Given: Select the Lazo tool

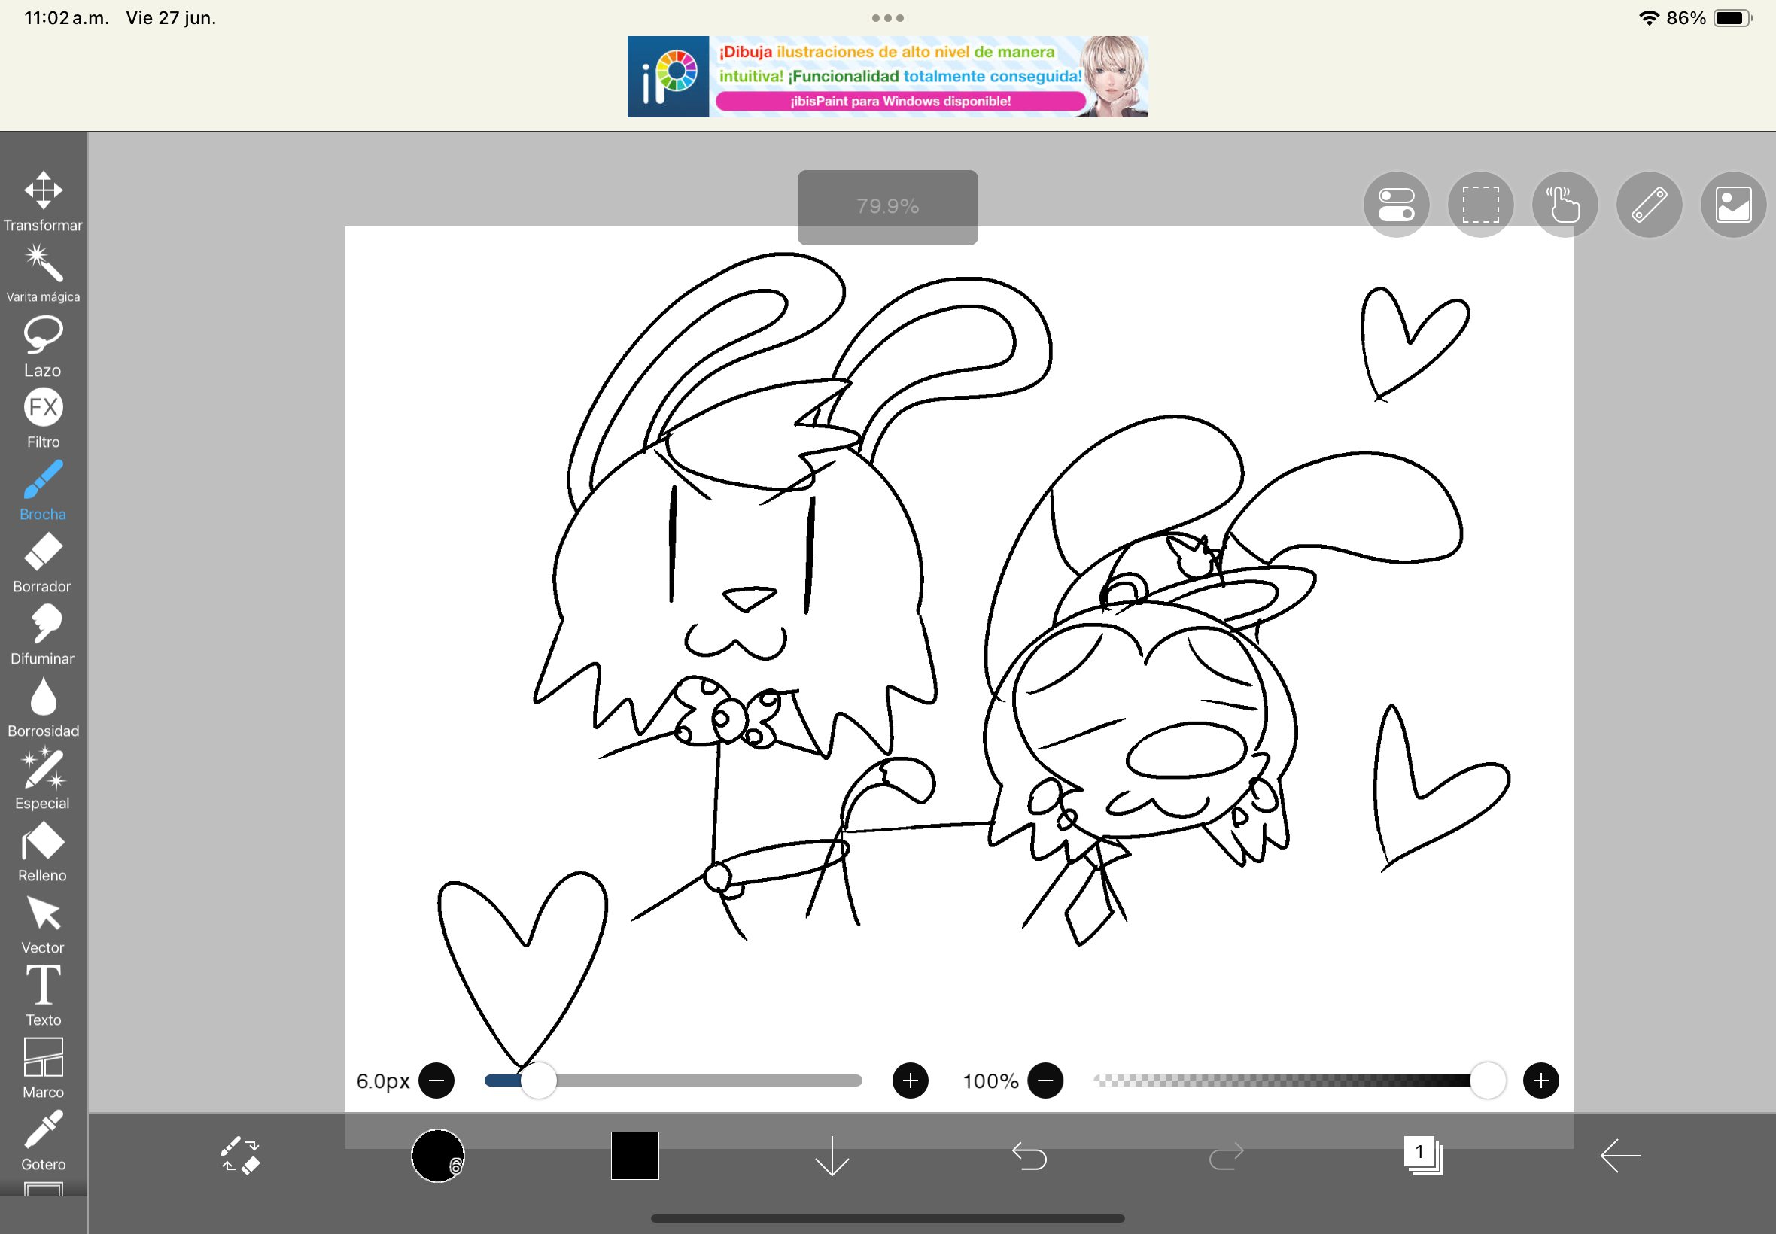Looking at the screenshot, I should point(44,345).
